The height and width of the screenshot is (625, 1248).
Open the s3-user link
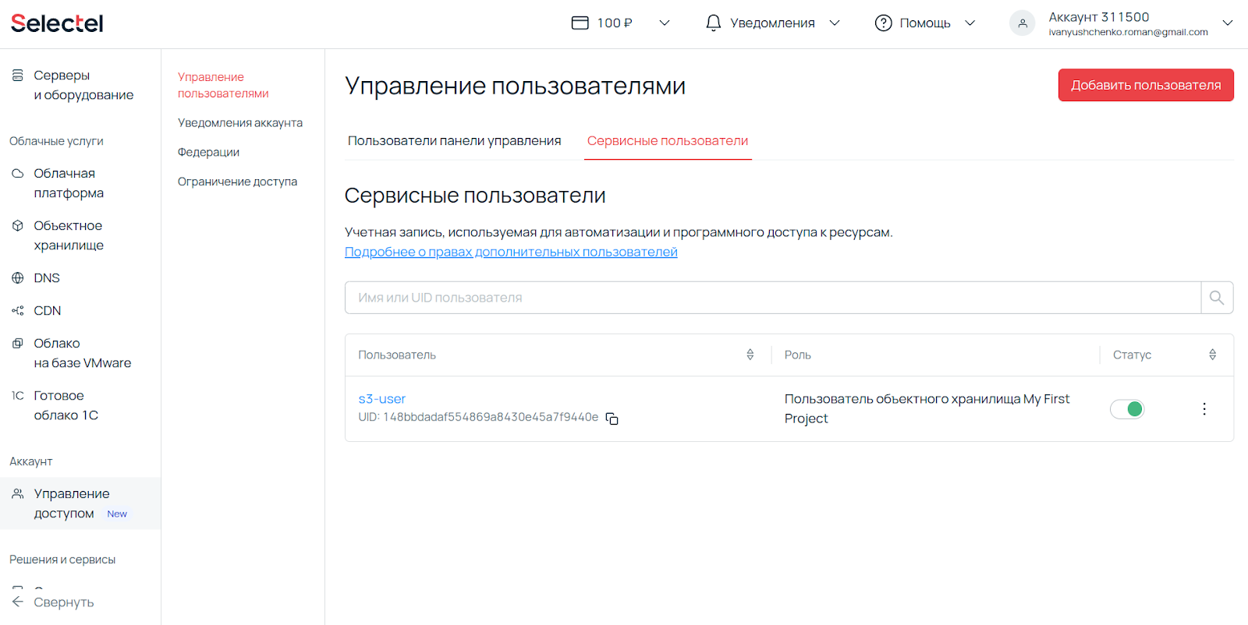tap(382, 399)
